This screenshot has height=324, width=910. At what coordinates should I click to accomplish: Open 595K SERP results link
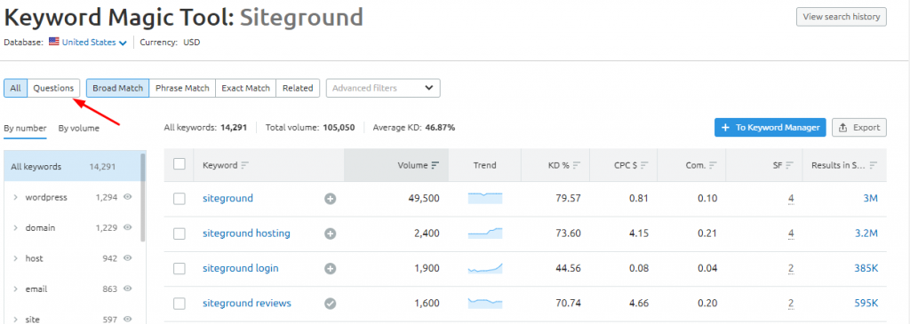tap(866, 303)
